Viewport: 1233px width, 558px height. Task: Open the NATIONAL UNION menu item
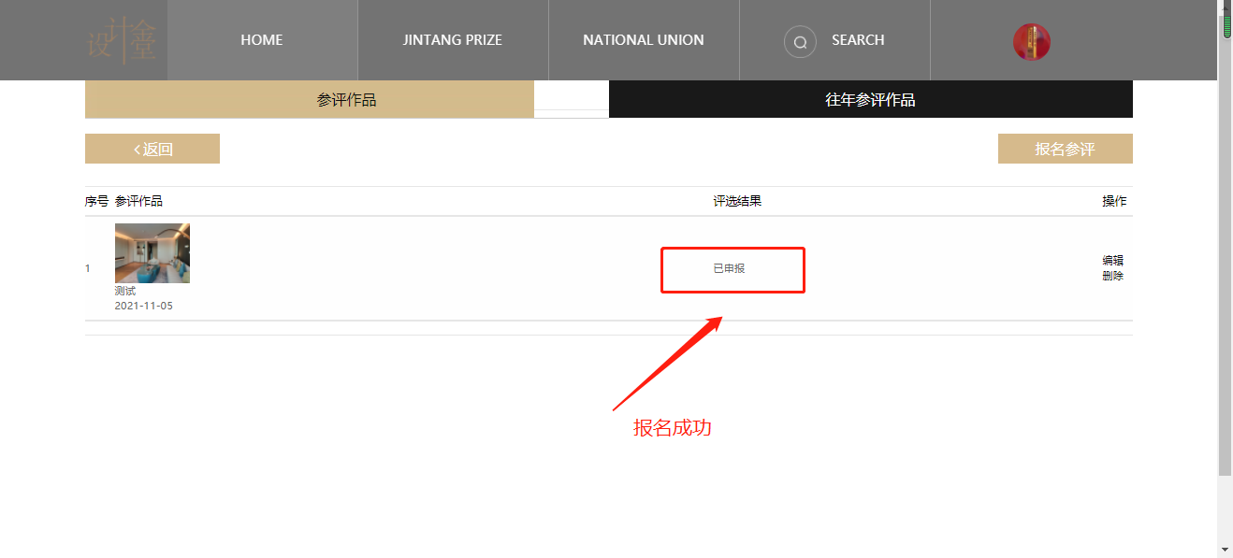(644, 40)
